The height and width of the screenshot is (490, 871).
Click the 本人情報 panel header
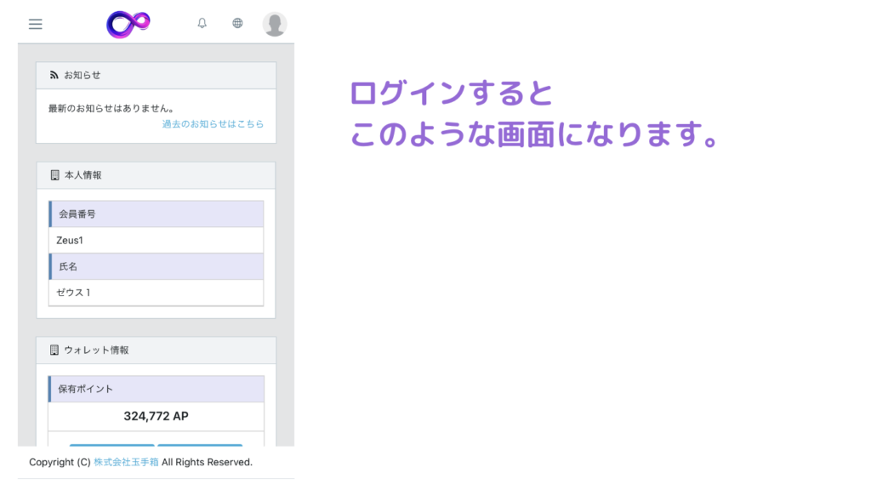click(156, 175)
